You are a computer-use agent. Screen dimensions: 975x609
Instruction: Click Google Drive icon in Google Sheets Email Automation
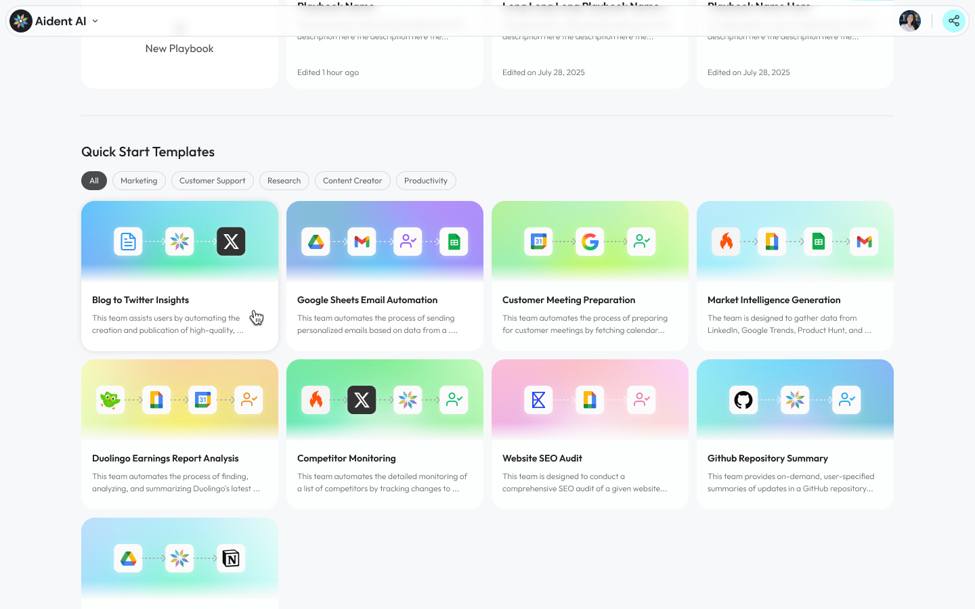[x=316, y=242]
